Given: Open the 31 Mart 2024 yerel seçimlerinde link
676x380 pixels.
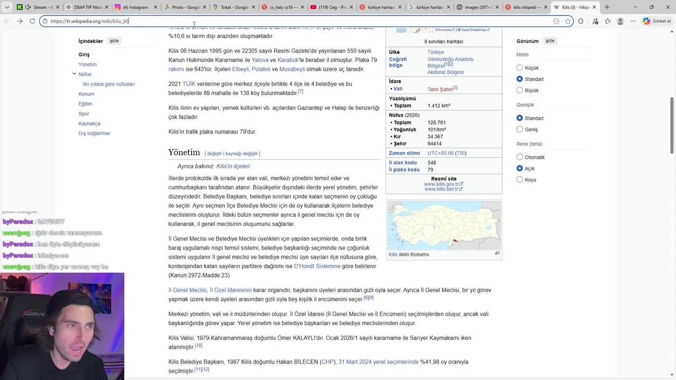Looking at the screenshot, I should pyautogui.click(x=378, y=362).
